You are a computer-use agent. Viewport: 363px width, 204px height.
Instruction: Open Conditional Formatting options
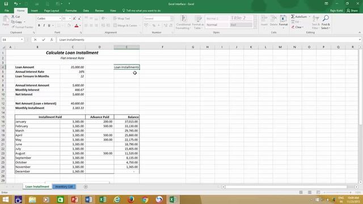click(183, 22)
